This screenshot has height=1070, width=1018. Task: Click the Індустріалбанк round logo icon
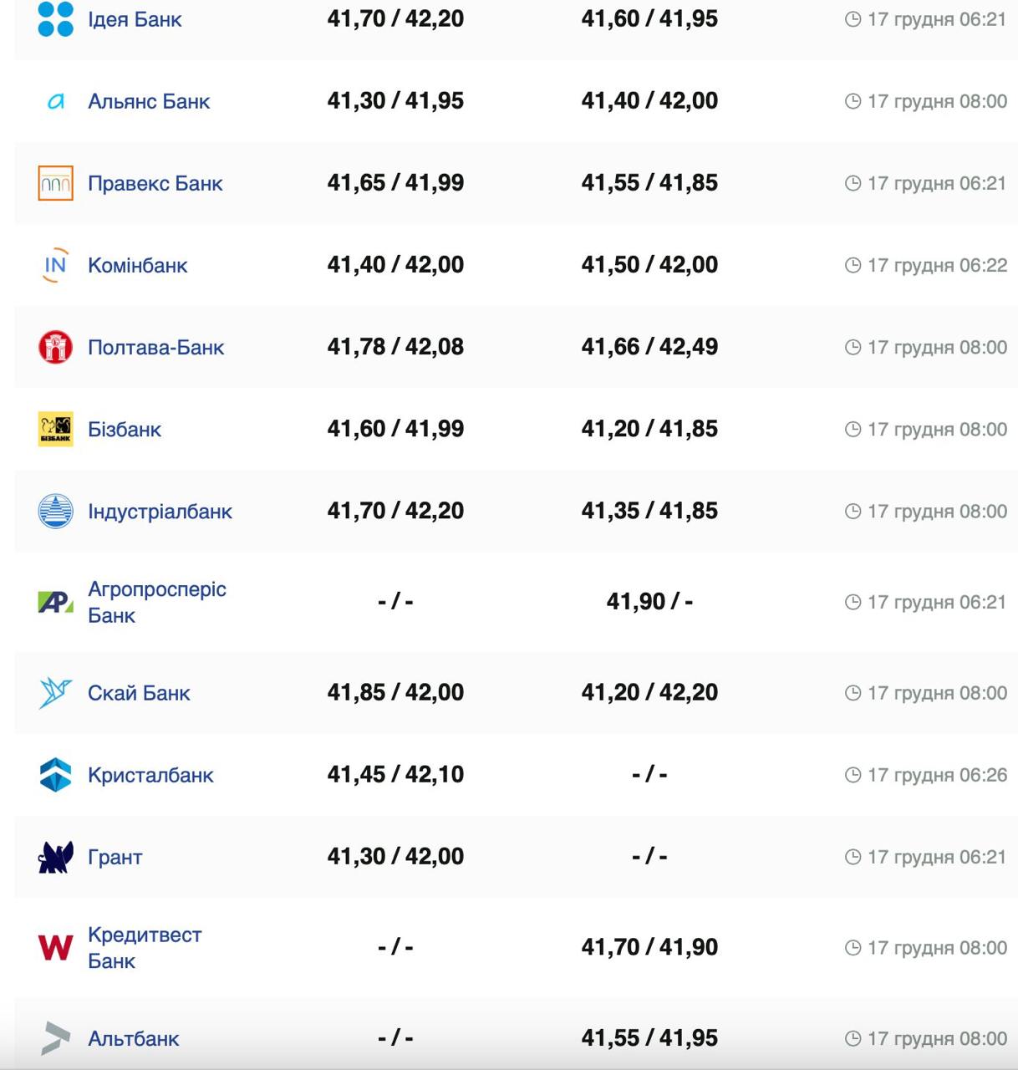(x=56, y=511)
